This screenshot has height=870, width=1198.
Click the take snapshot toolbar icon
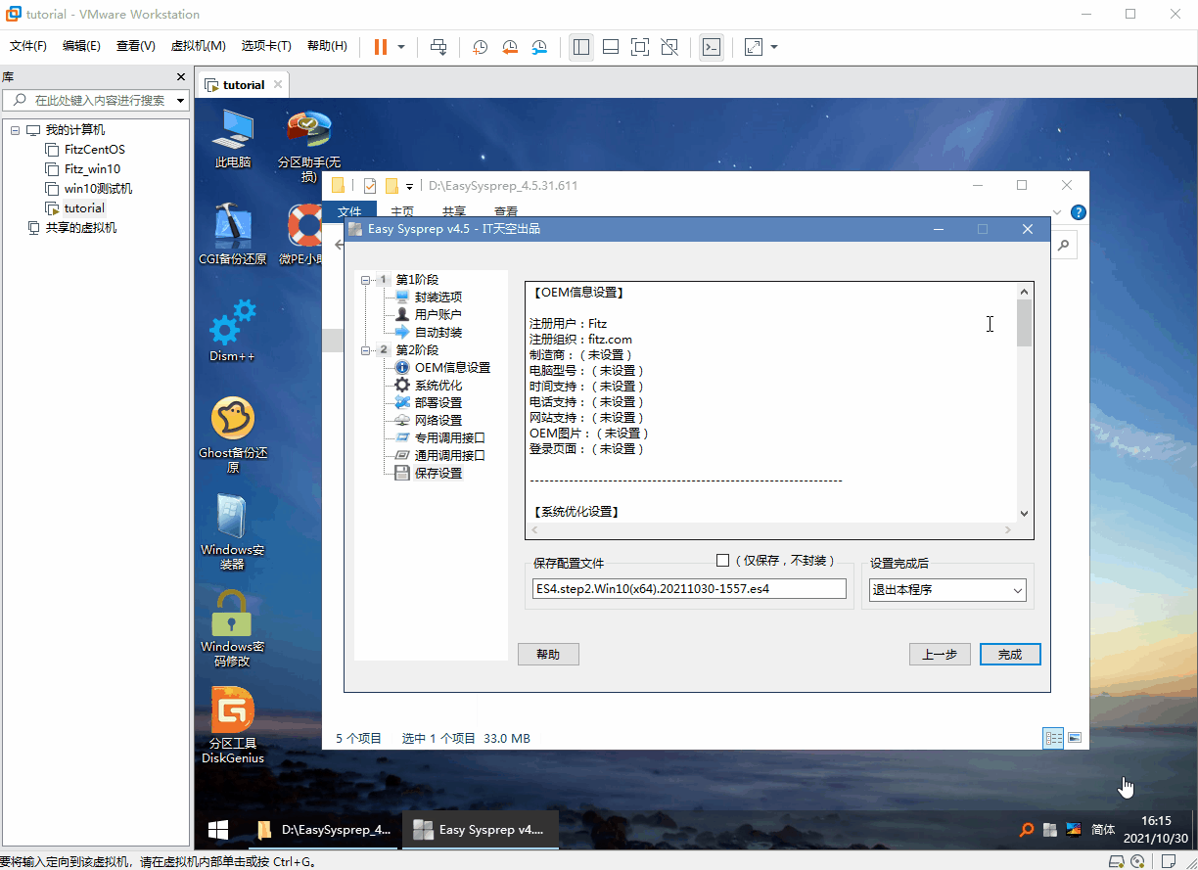click(480, 47)
